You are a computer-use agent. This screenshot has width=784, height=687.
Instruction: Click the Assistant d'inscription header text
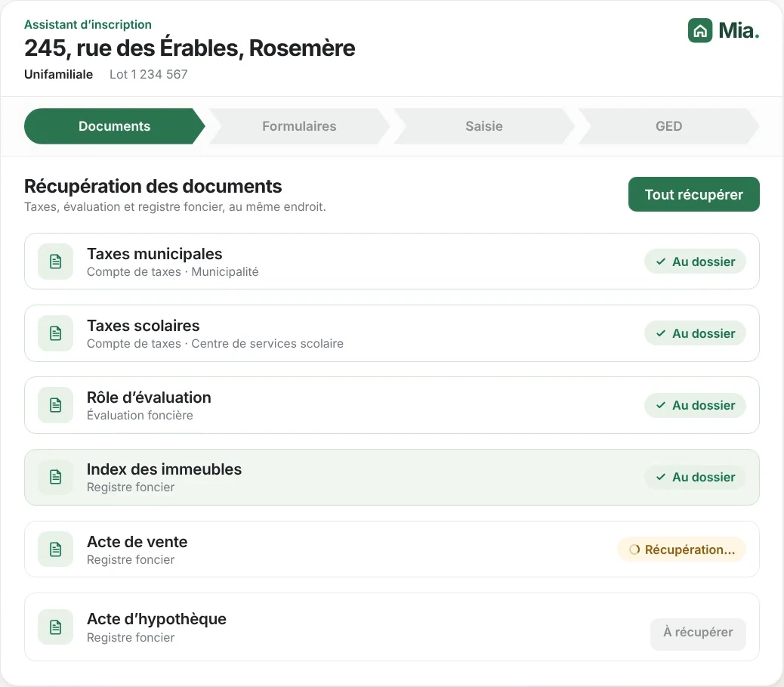[88, 24]
